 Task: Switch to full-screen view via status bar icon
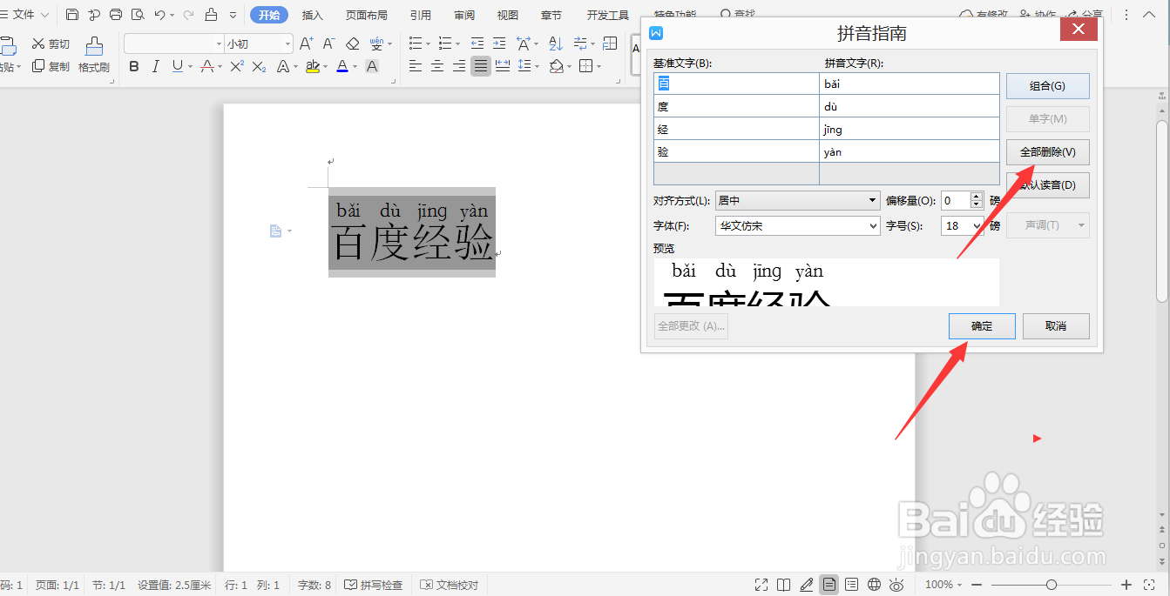click(x=761, y=584)
